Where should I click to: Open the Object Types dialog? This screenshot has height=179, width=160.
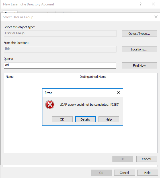pos(139,34)
